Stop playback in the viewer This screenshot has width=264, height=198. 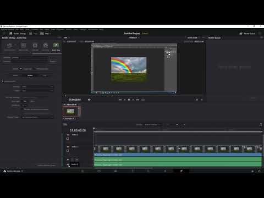(129, 100)
